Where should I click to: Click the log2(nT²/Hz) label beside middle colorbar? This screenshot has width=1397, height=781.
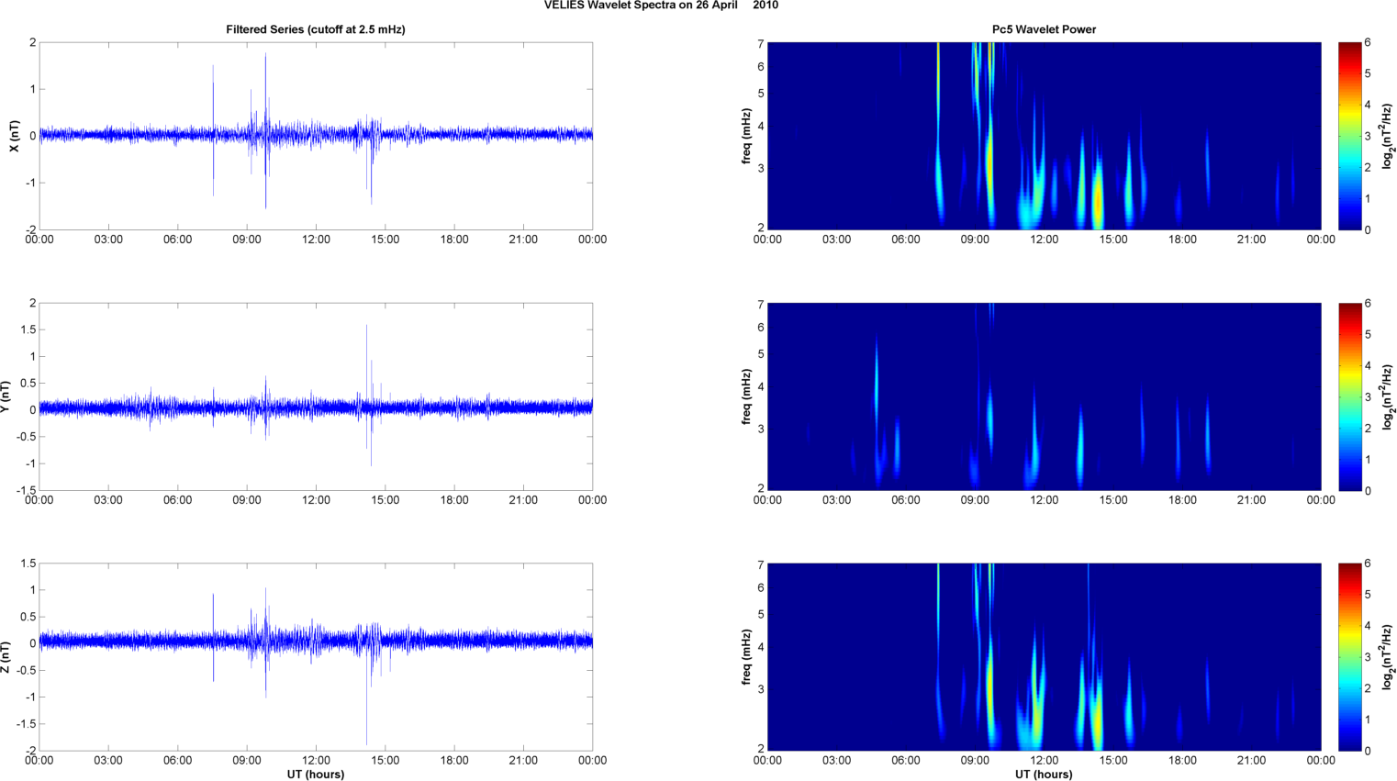[x=1389, y=396]
